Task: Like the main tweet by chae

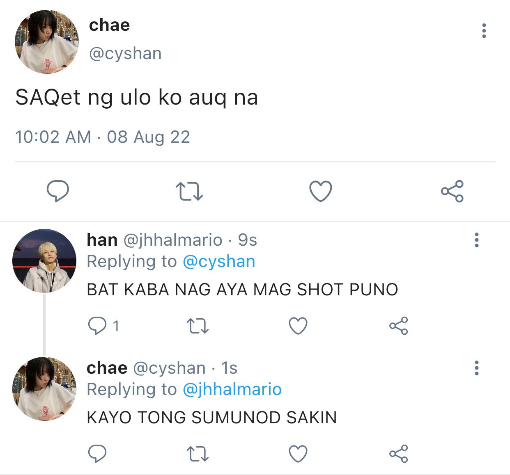Action: click(x=320, y=192)
